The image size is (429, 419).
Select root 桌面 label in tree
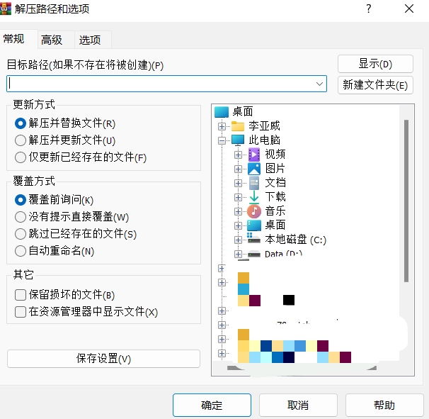[x=242, y=112]
